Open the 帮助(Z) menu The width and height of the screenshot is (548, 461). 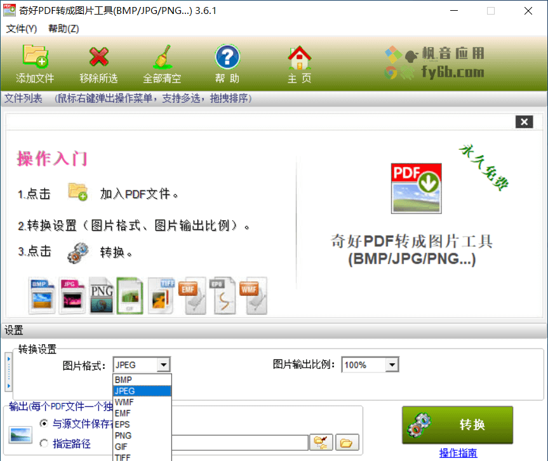(x=63, y=29)
